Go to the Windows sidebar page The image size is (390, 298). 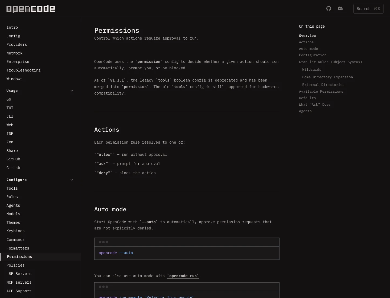tap(14, 79)
